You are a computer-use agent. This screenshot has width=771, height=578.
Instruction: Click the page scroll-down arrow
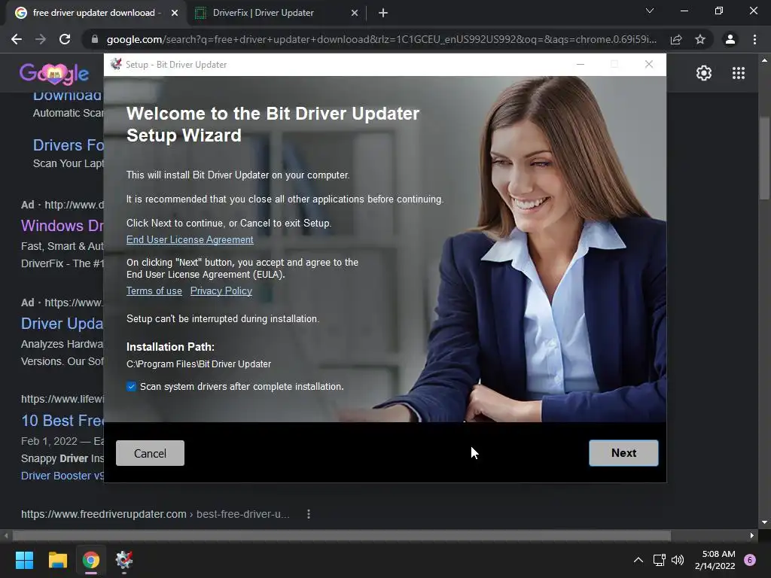point(764,522)
